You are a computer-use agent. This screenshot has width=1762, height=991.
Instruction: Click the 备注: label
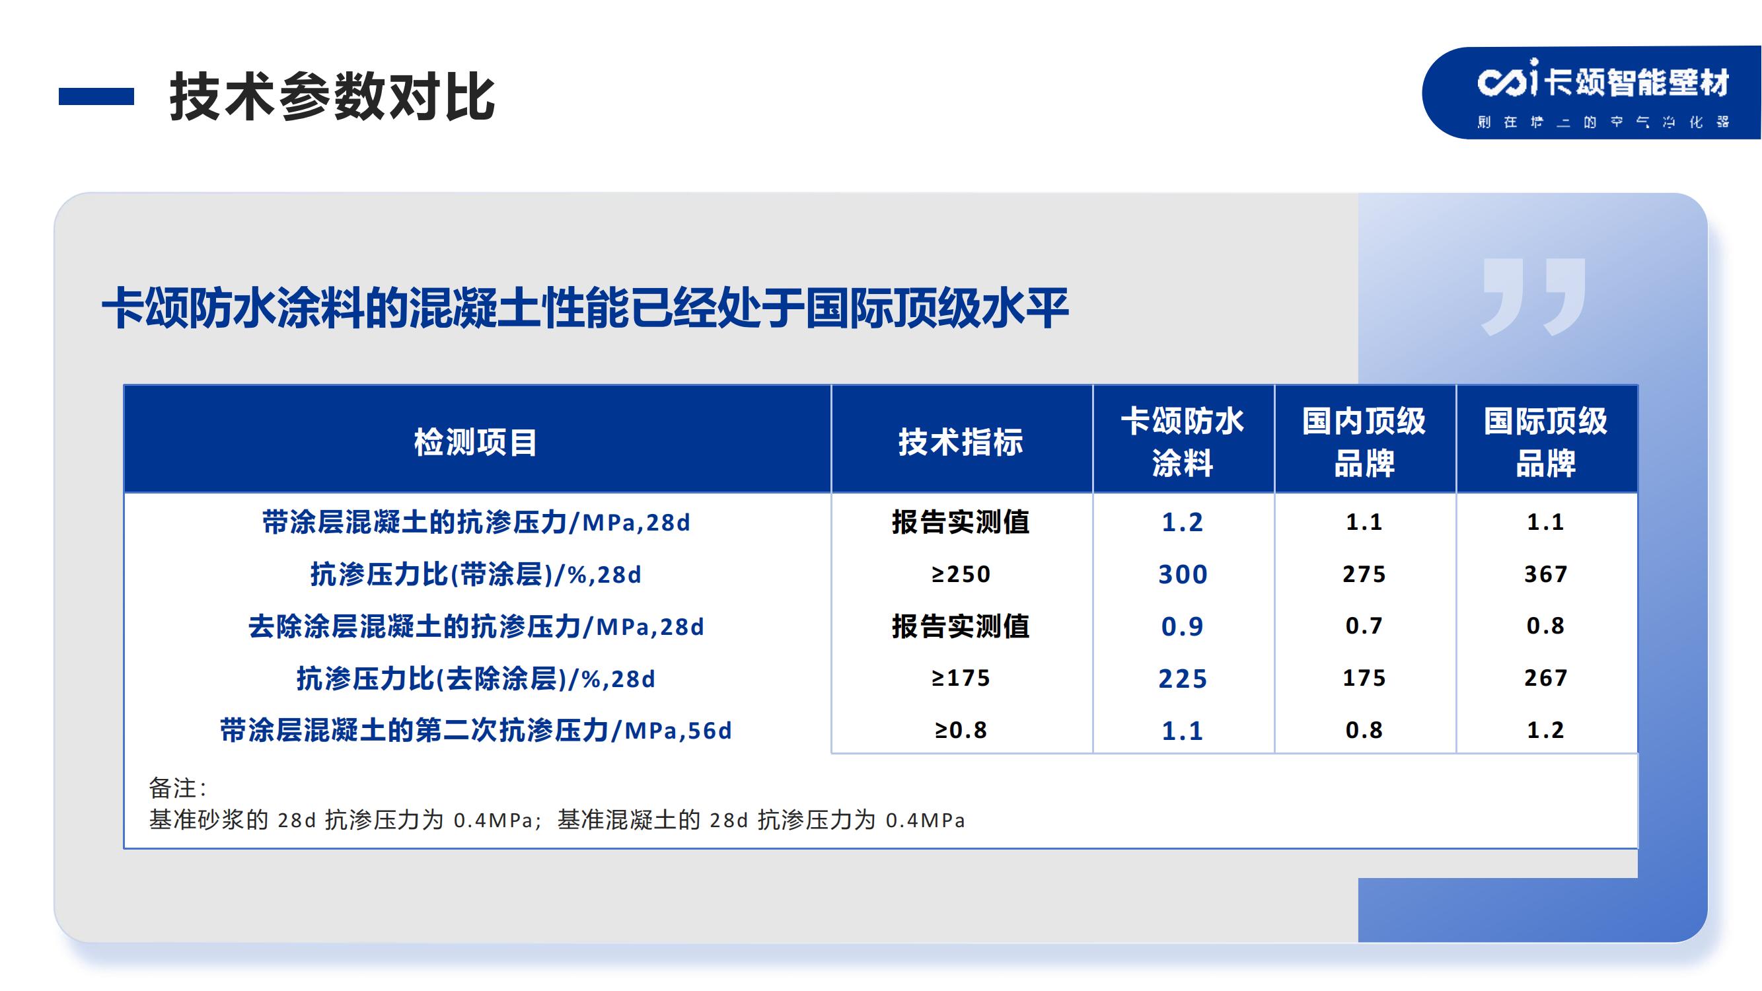tap(177, 789)
